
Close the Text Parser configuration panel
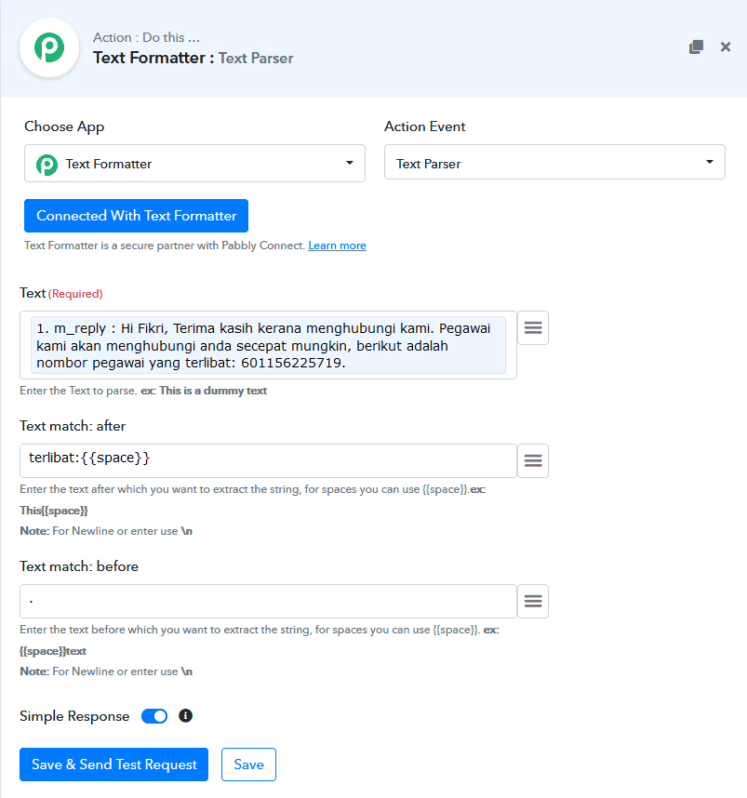(726, 47)
